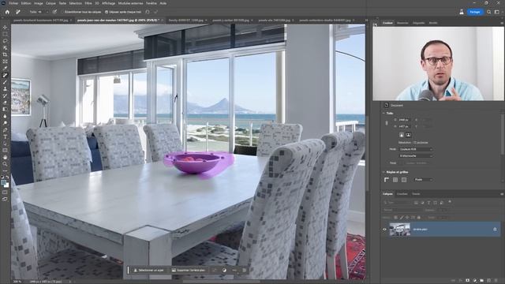The image size is (505, 284).
Task: Click the canvas height input field
Action: point(404,126)
